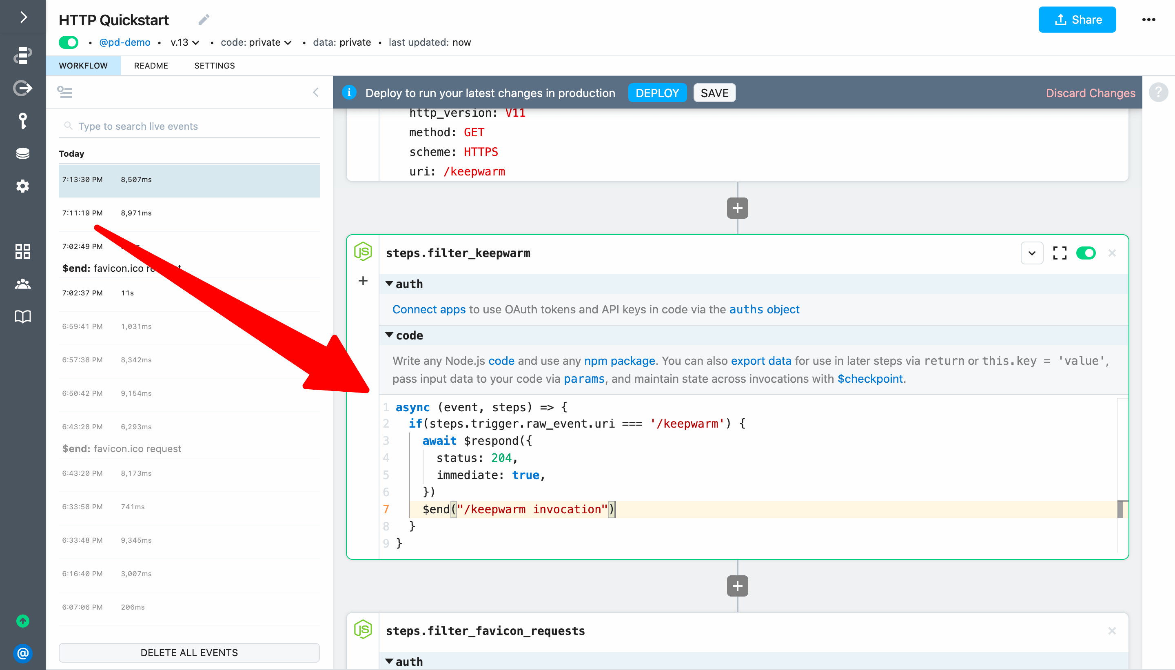The width and height of the screenshot is (1175, 670).
Task: Disable the filter_keepwarm step toggle
Action: (1086, 253)
